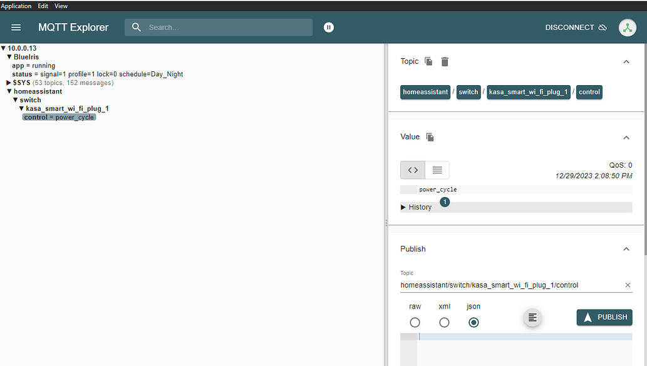Collapse the Topic panel

tap(626, 61)
